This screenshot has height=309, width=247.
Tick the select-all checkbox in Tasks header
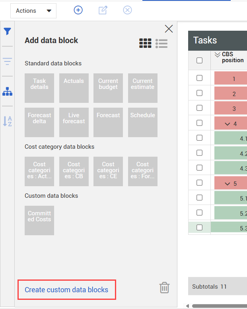point(200,61)
